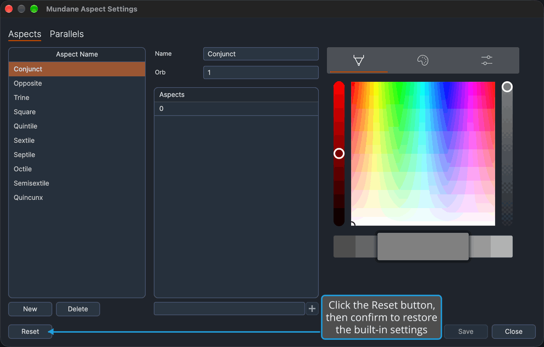Click the Save button
The width and height of the screenshot is (544, 347).
tap(465, 332)
